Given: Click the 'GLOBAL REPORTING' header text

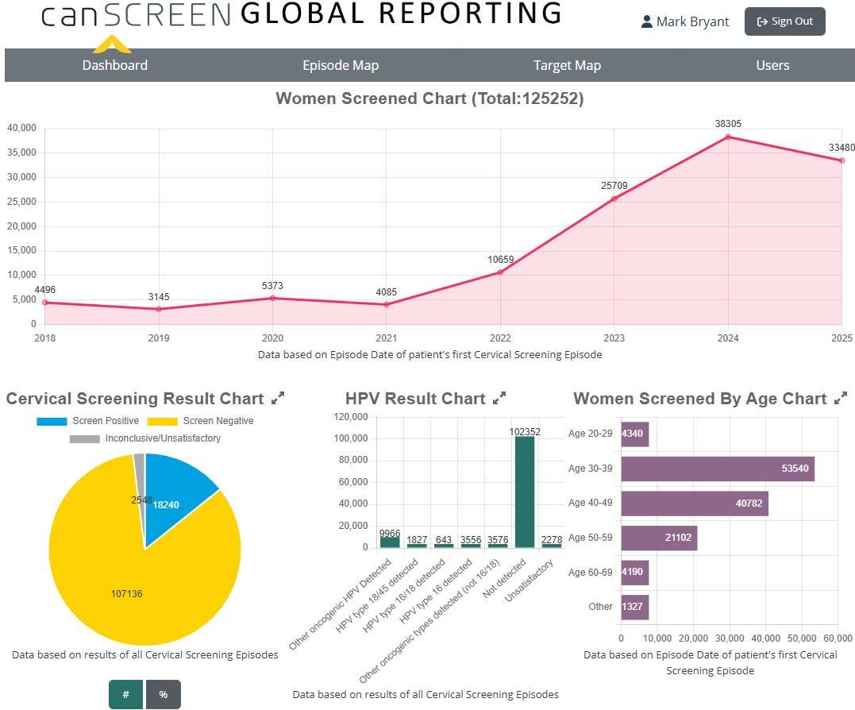Looking at the screenshot, I should (x=401, y=14).
